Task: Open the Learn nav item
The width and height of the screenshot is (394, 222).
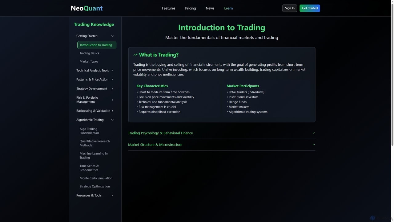Action: 228,8
